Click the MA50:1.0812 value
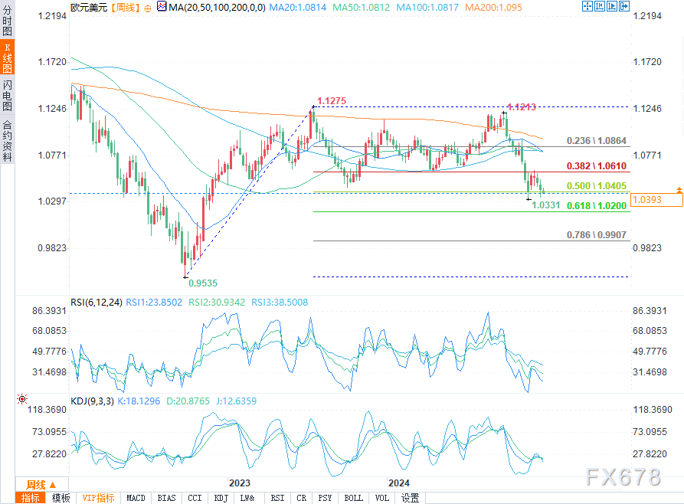Screen dimensions: 684x504 point(362,8)
